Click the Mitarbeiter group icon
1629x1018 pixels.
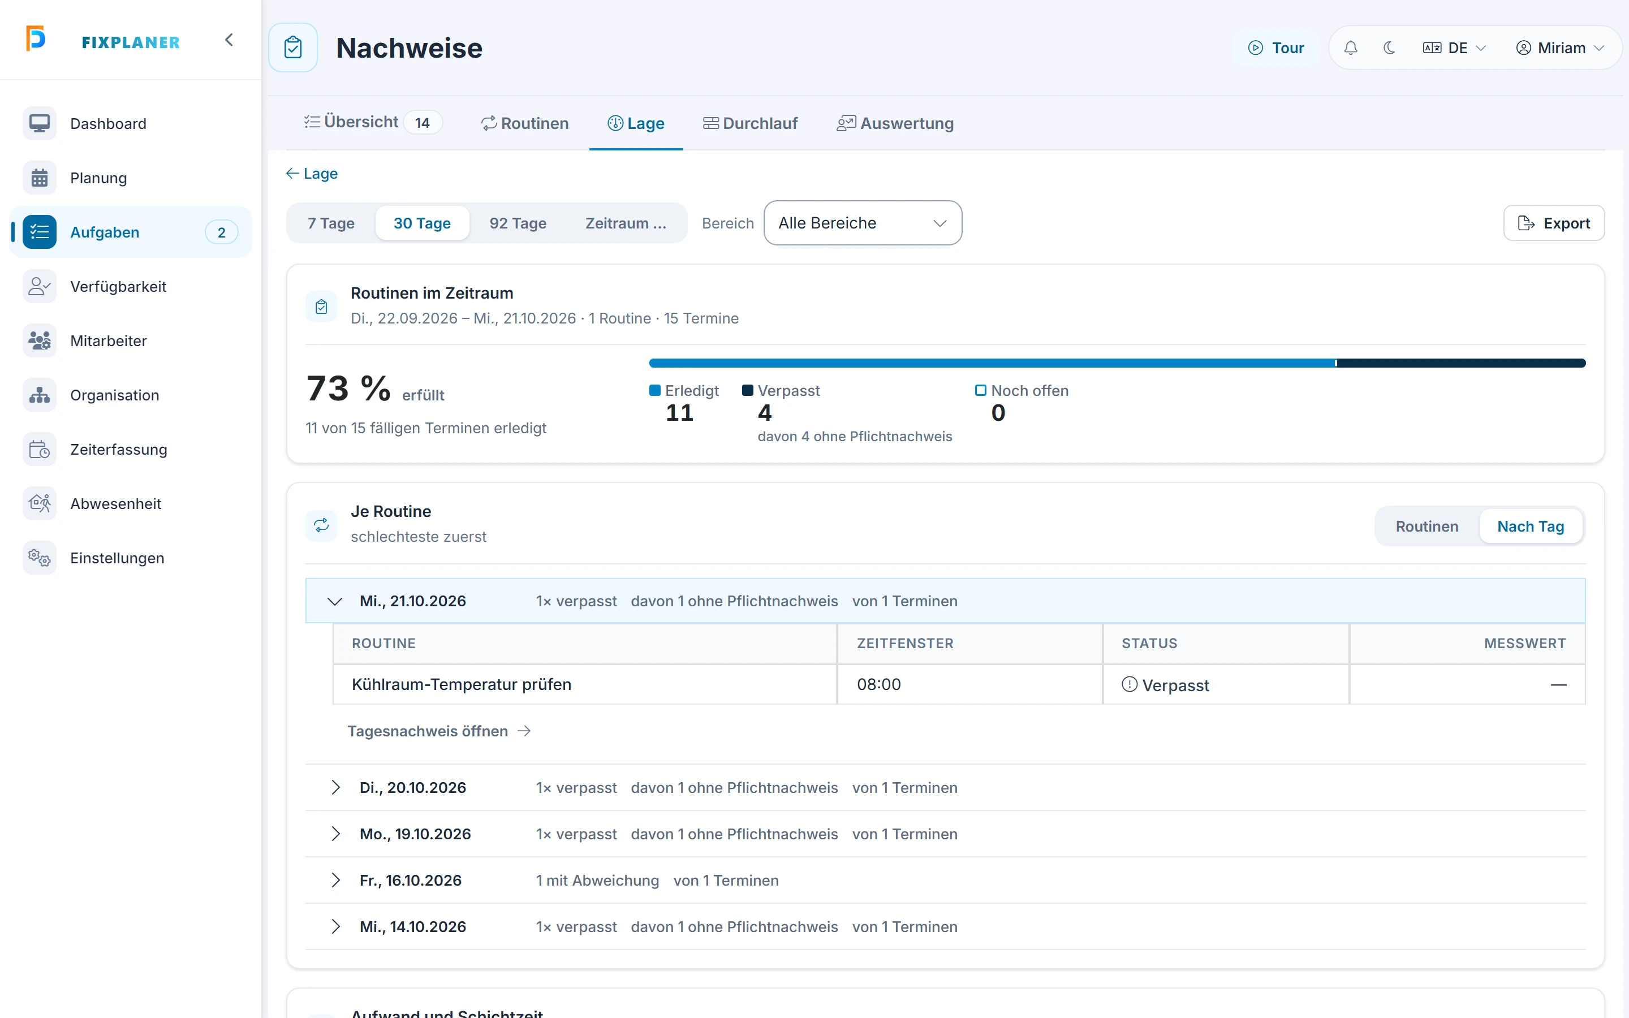coord(40,340)
